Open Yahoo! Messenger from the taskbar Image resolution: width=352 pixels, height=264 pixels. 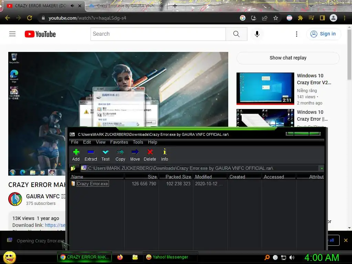(170, 257)
